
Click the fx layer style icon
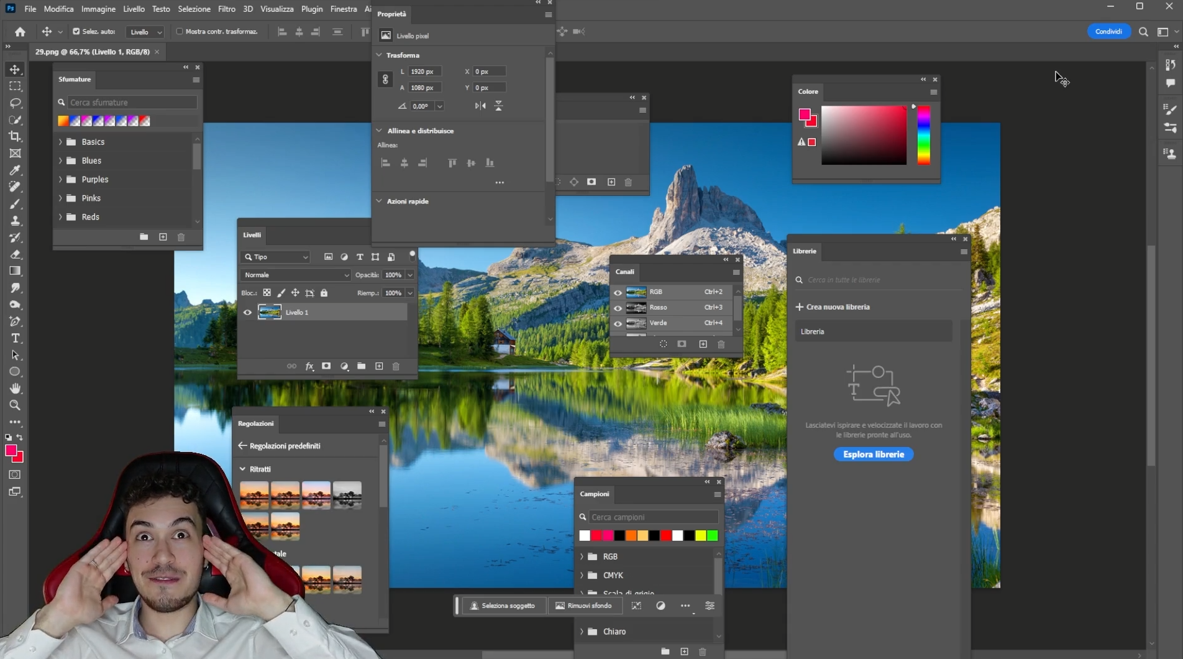(309, 367)
